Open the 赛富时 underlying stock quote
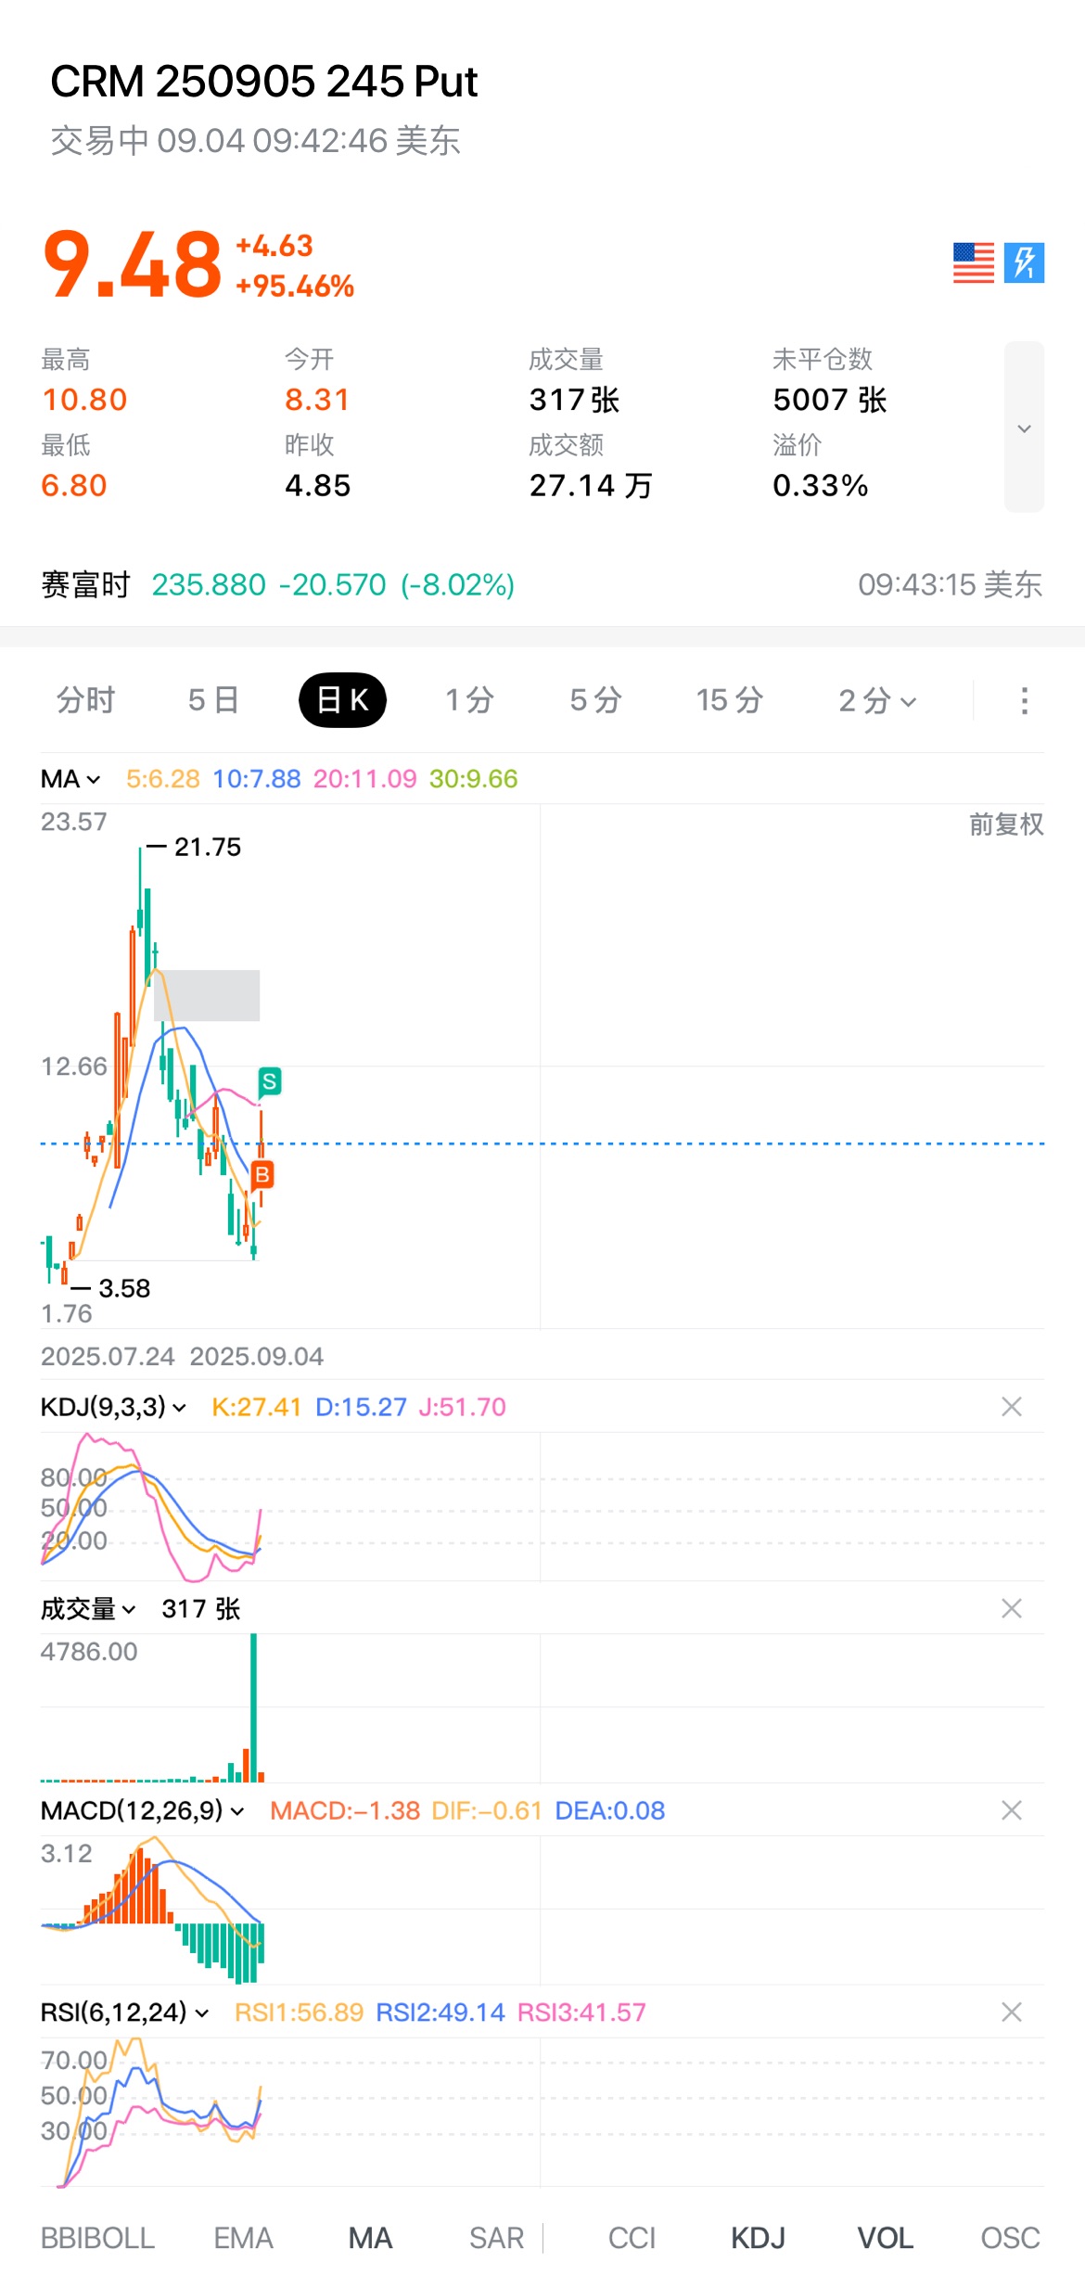Viewport: 1085px width, 2287px height. [278, 585]
